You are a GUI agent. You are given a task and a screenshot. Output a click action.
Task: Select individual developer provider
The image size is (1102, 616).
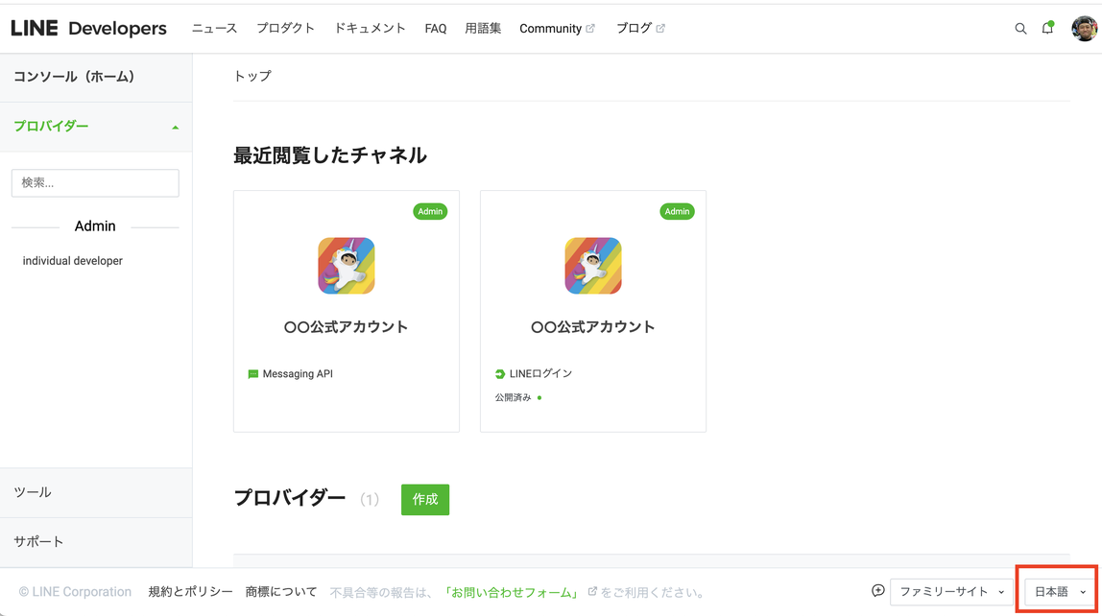(72, 261)
